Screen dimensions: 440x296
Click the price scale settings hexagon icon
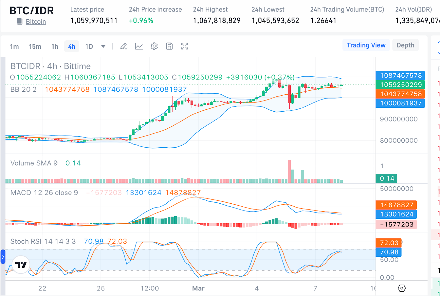tap(402, 288)
